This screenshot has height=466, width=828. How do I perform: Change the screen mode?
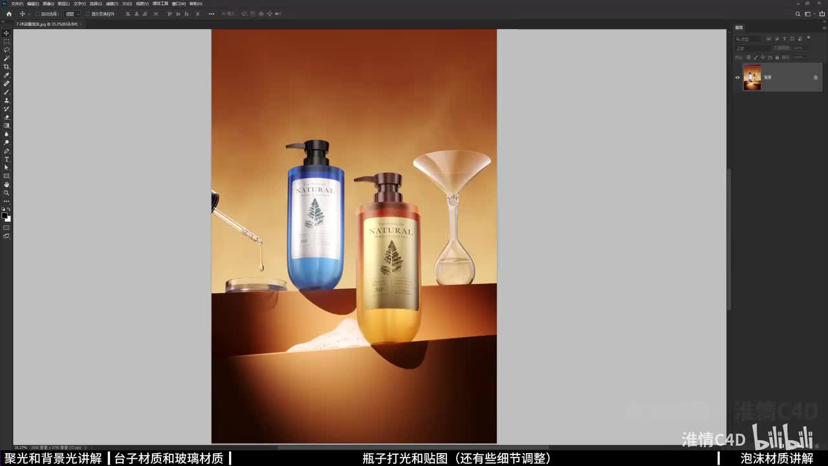6,236
